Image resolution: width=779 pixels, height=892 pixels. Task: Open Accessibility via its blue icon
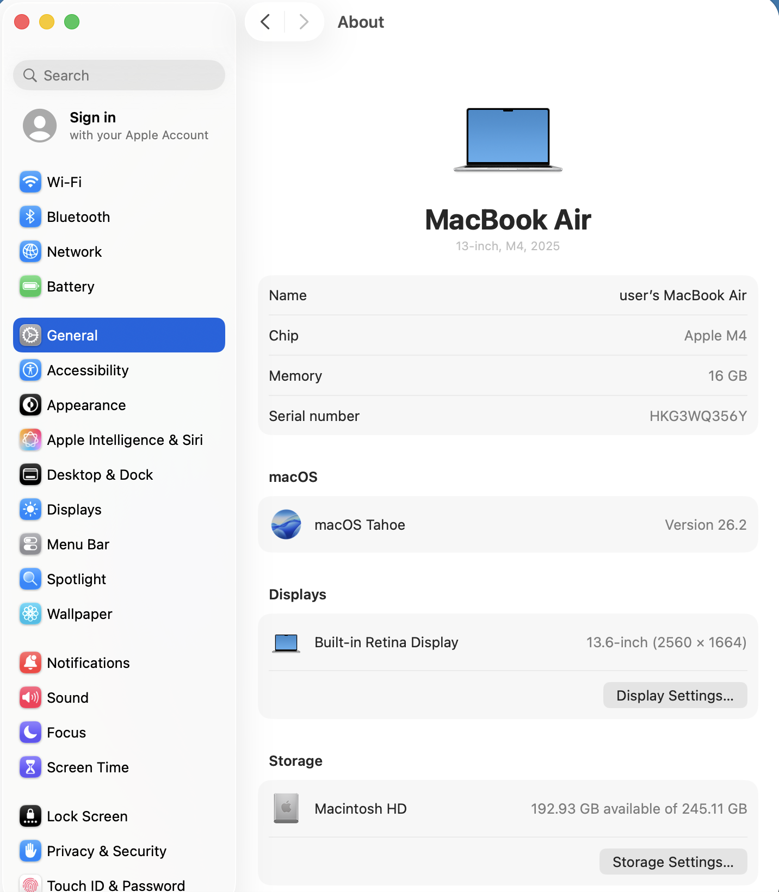point(30,370)
